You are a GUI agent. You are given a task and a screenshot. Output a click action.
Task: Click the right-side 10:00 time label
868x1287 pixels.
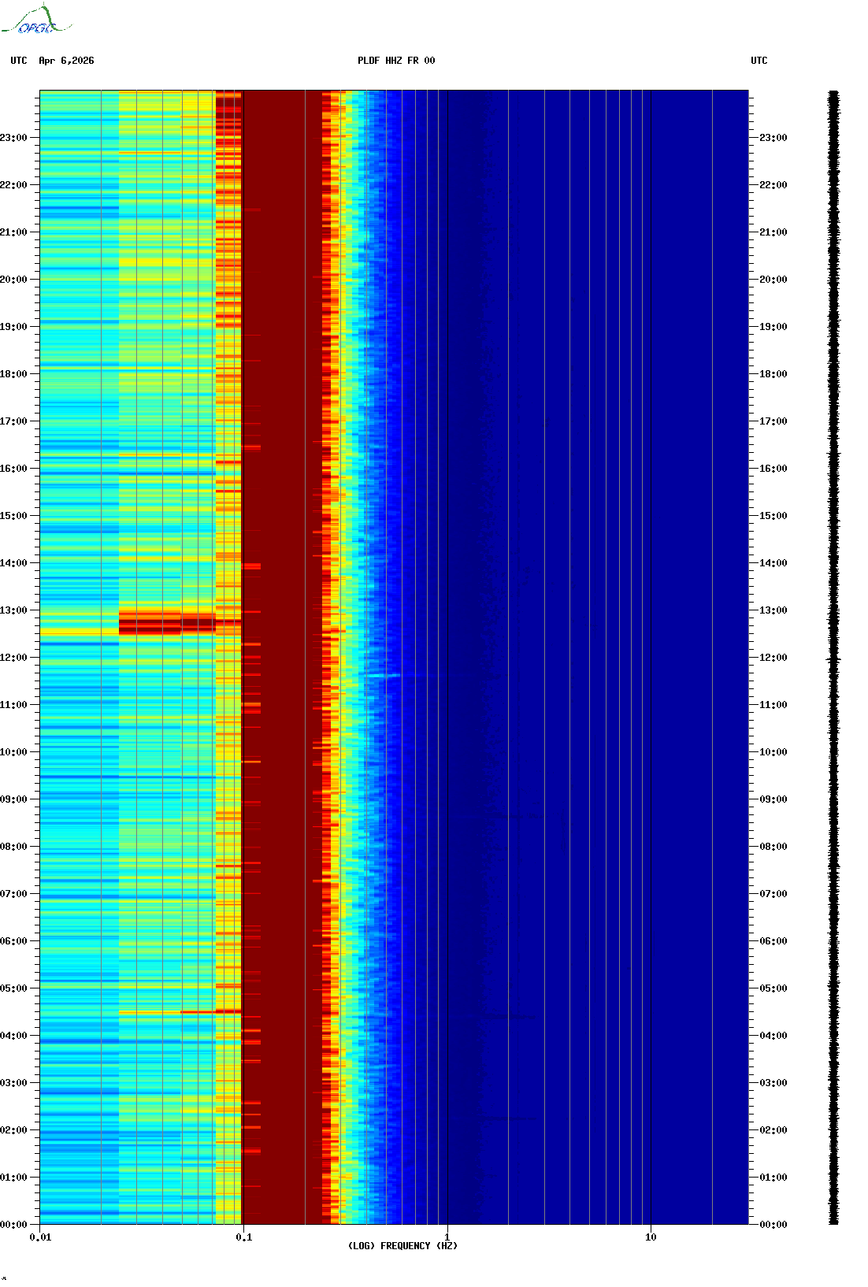(x=773, y=752)
